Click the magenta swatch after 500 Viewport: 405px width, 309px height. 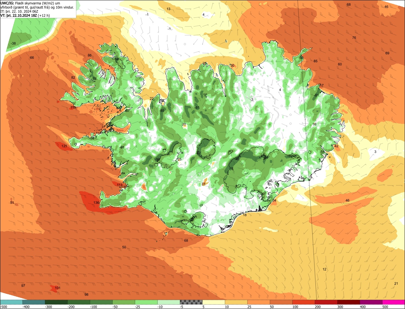[x=394, y=302]
